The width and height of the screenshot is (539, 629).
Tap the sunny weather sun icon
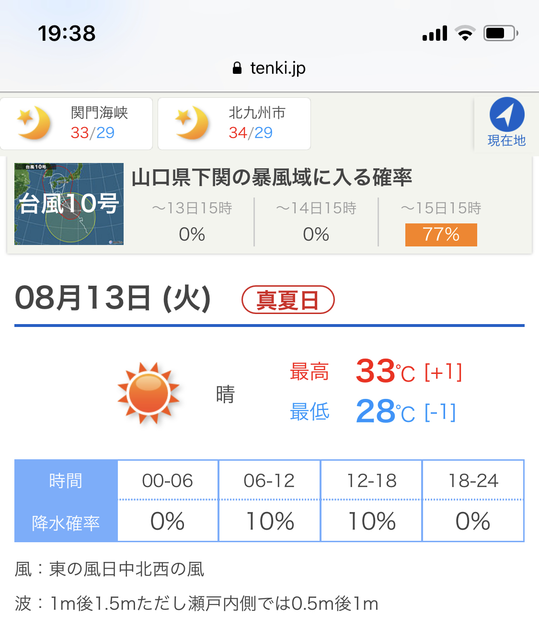pyautogui.click(x=149, y=394)
